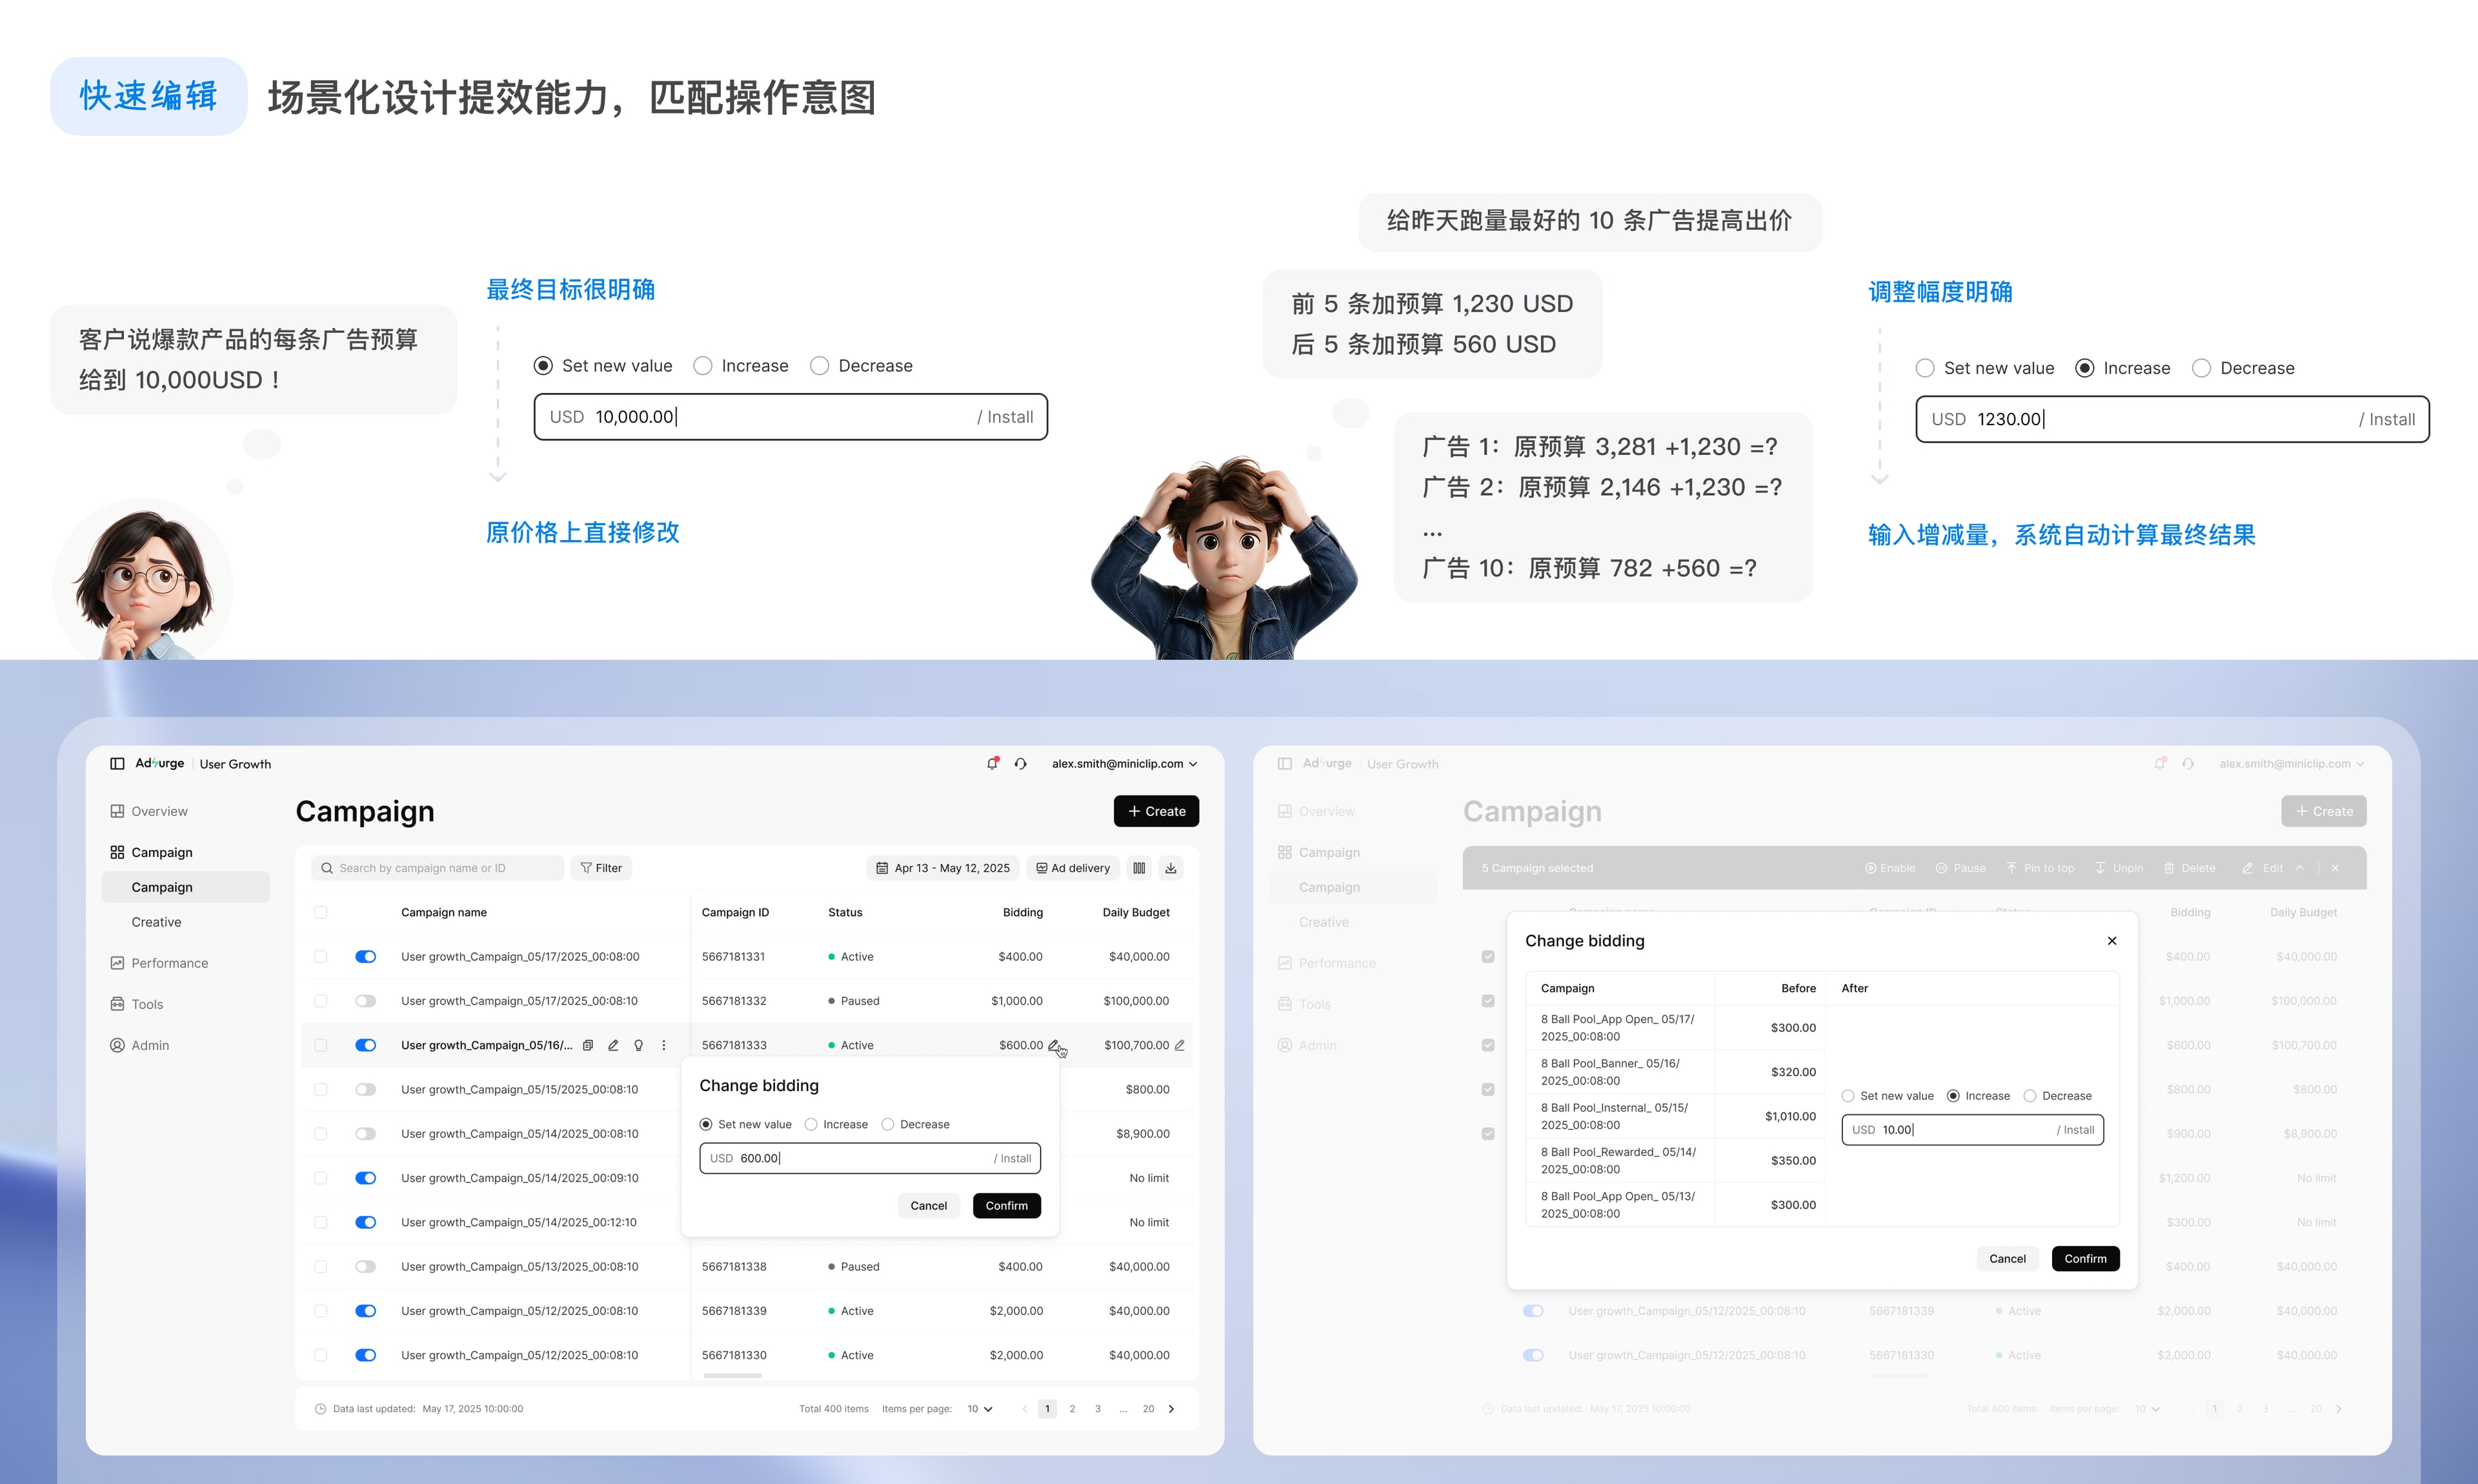The width and height of the screenshot is (2478, 1484).
Task: Cancel the right Change bidding dialog
Action: coord(2007,1259)
